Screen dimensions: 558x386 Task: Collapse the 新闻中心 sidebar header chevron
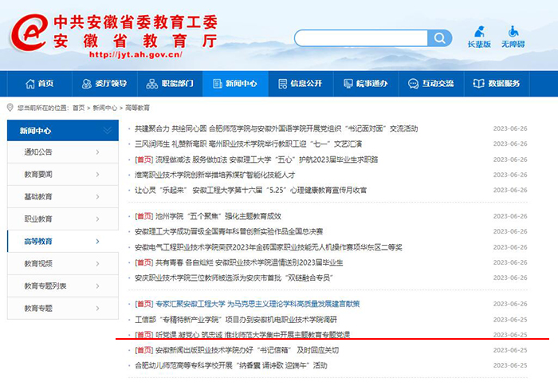point(108,130)
